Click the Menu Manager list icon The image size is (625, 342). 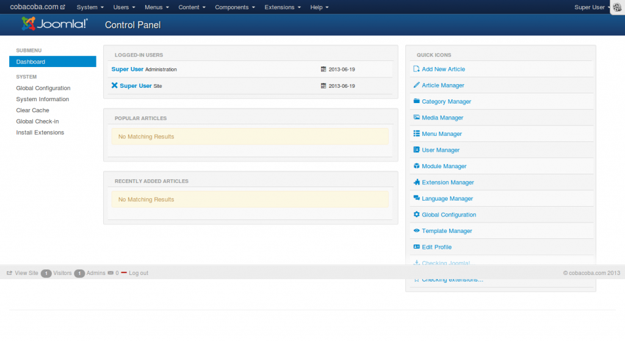tap(416, 134)
